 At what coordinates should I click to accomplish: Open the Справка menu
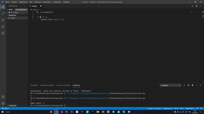(66, 2)
